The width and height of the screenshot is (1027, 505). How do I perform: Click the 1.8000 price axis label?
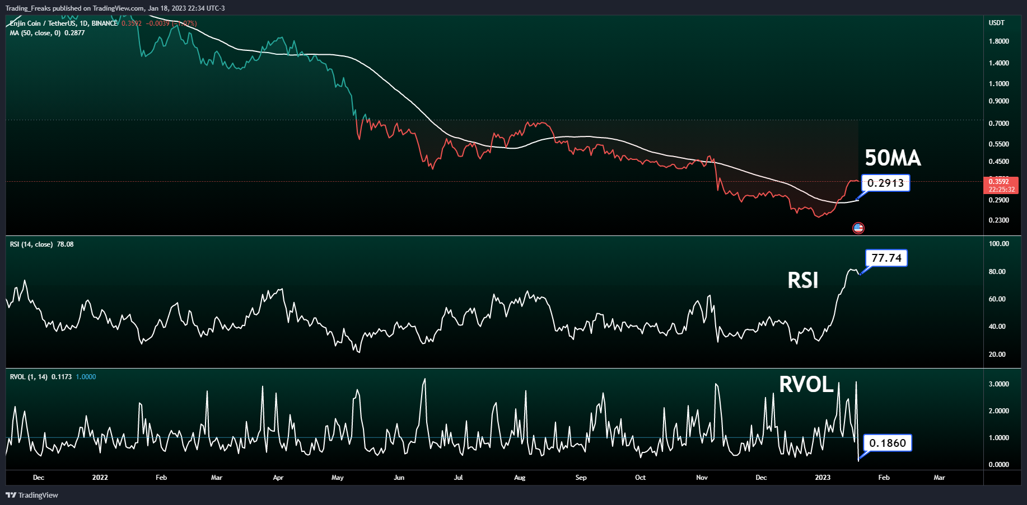pos(999,41)
